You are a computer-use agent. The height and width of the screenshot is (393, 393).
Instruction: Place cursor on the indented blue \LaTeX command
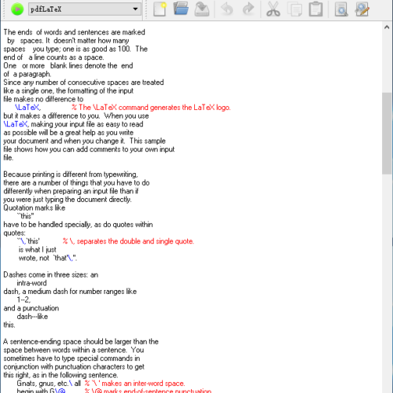click(x=28, y=108)
